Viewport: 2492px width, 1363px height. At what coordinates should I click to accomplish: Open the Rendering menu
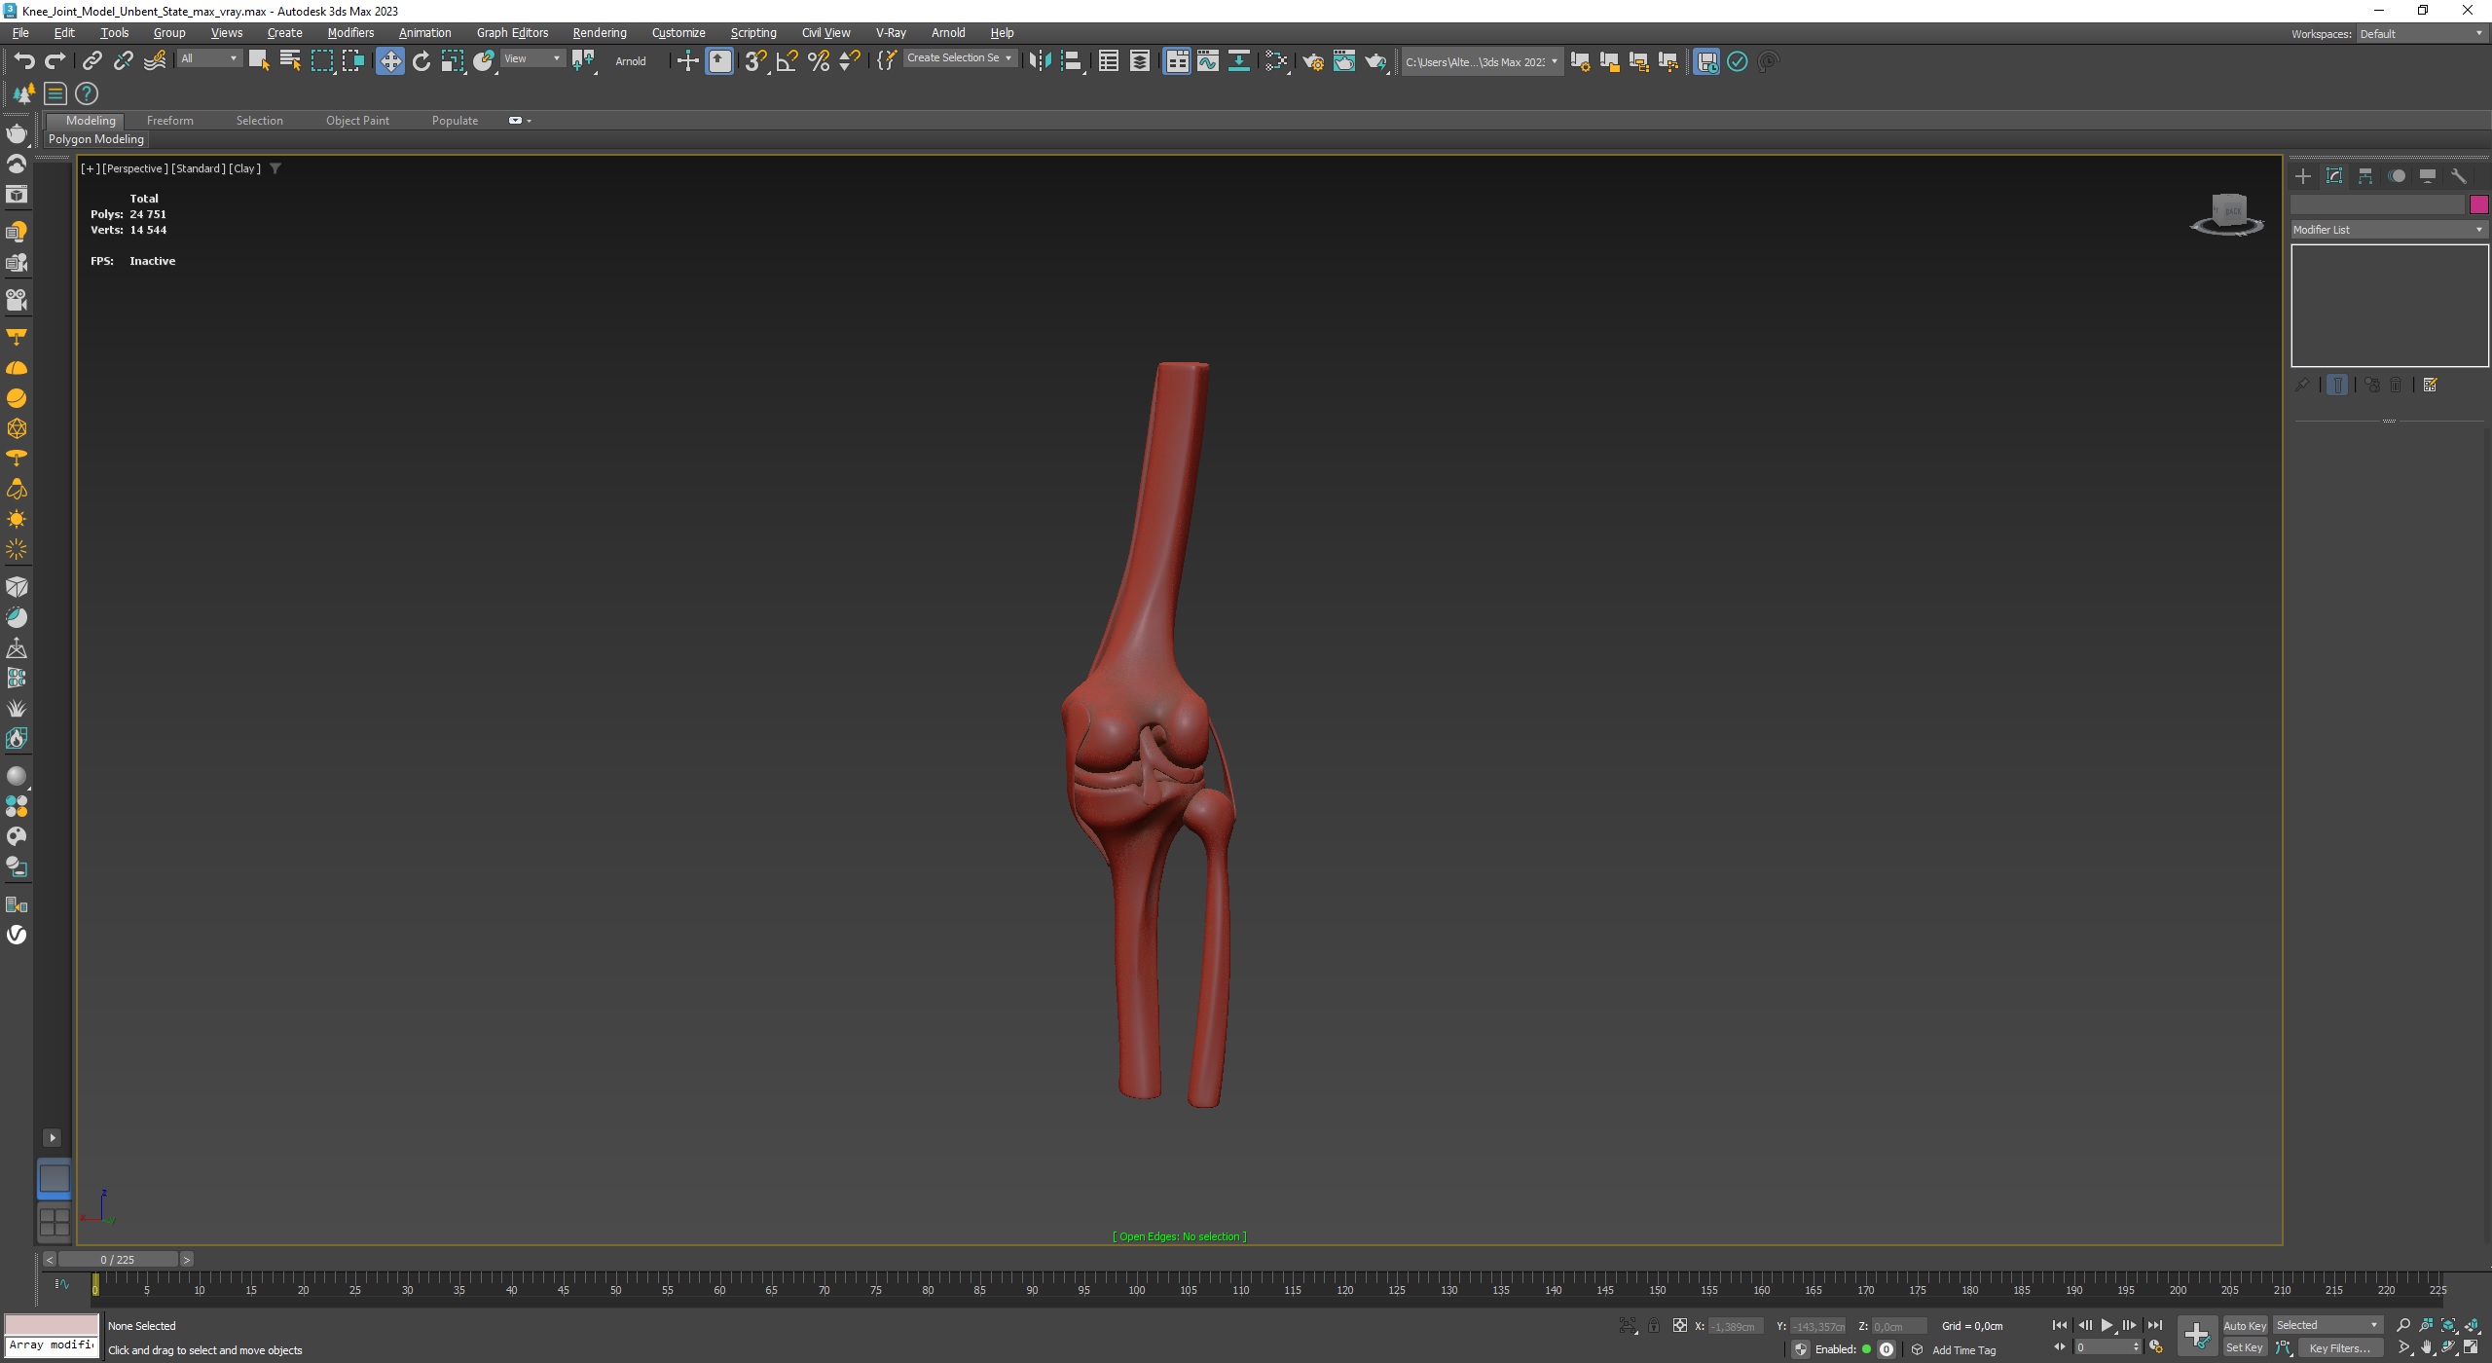click(599, 33)
